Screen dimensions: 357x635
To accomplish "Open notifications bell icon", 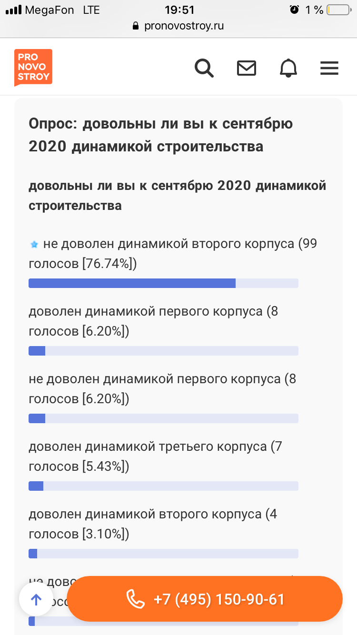I will click(288, 68).
